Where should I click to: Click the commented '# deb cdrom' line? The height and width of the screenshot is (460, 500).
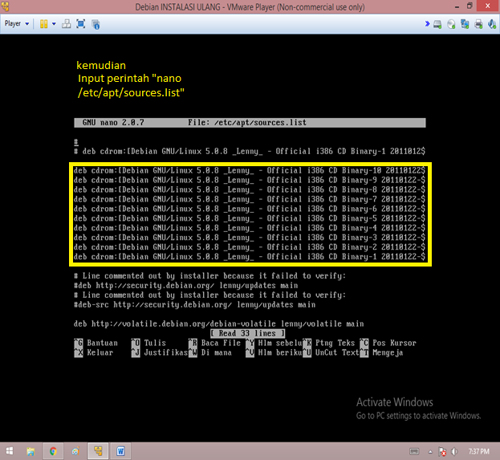[x=250, y=152]
